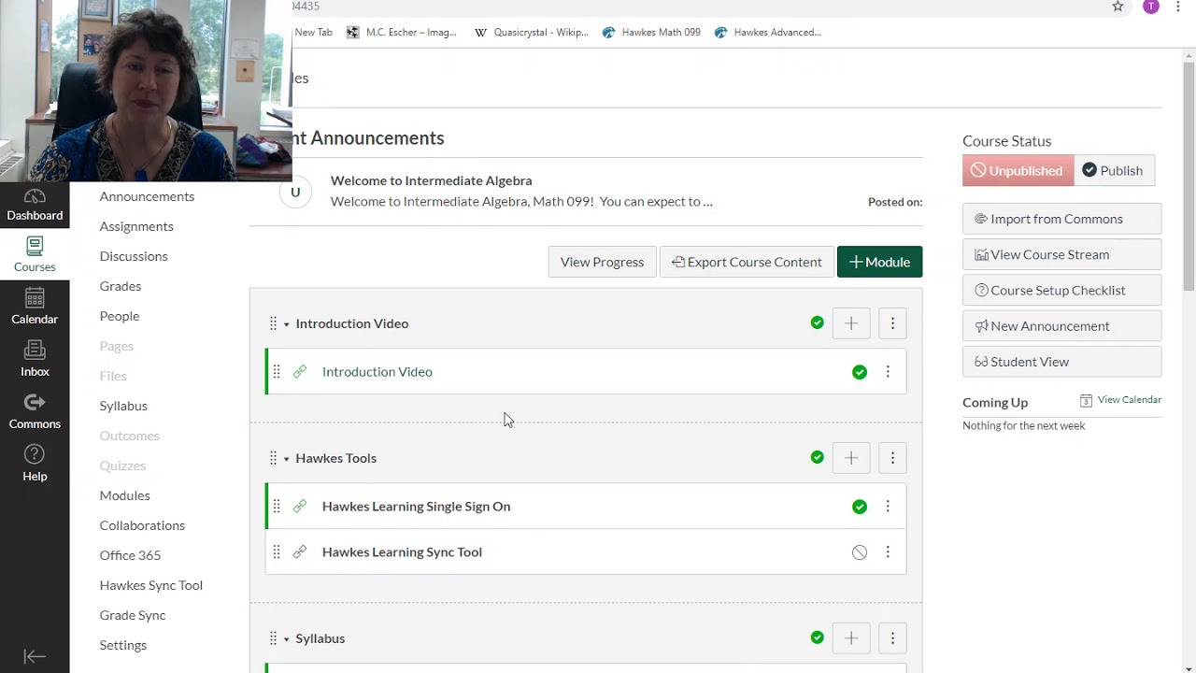Open the Student View button
The height and width of the screenshot is (673, 1196).
[1061, 362]
